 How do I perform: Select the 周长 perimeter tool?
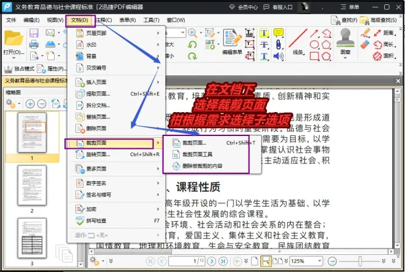tap(385, 45)
